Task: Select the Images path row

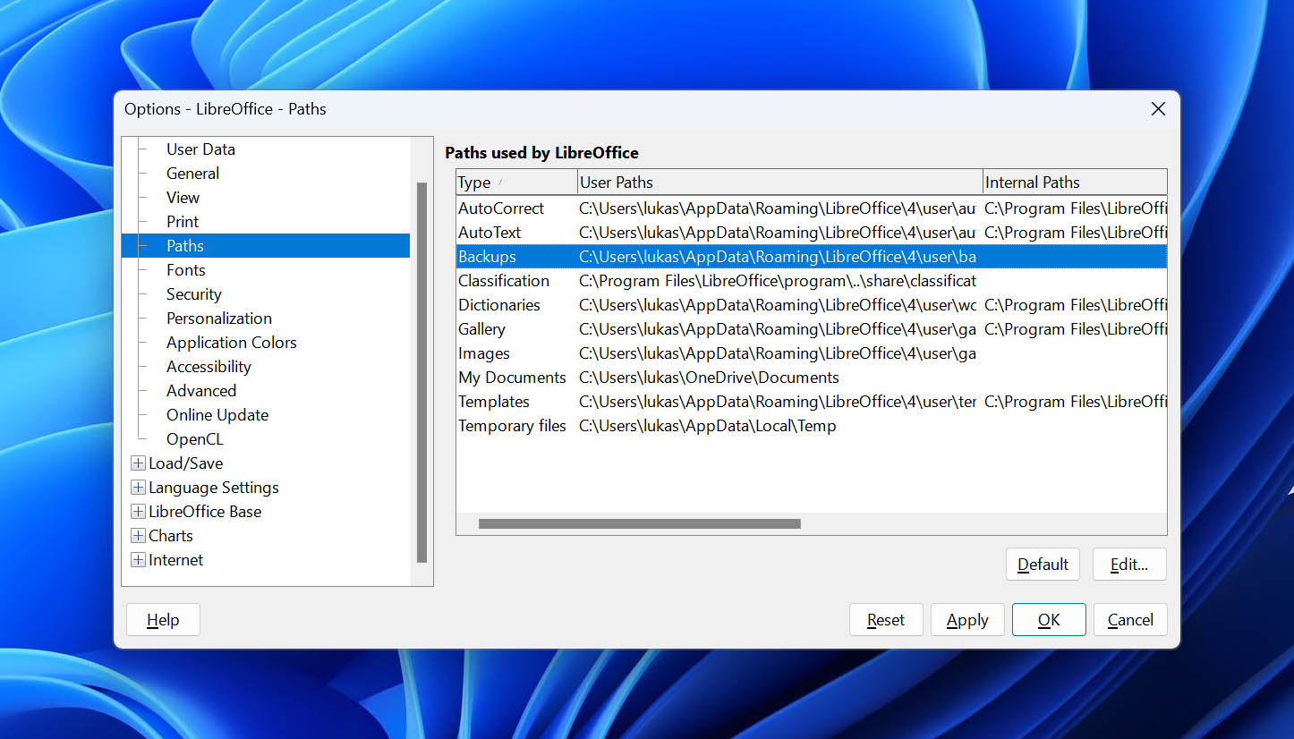Action: 812,353
